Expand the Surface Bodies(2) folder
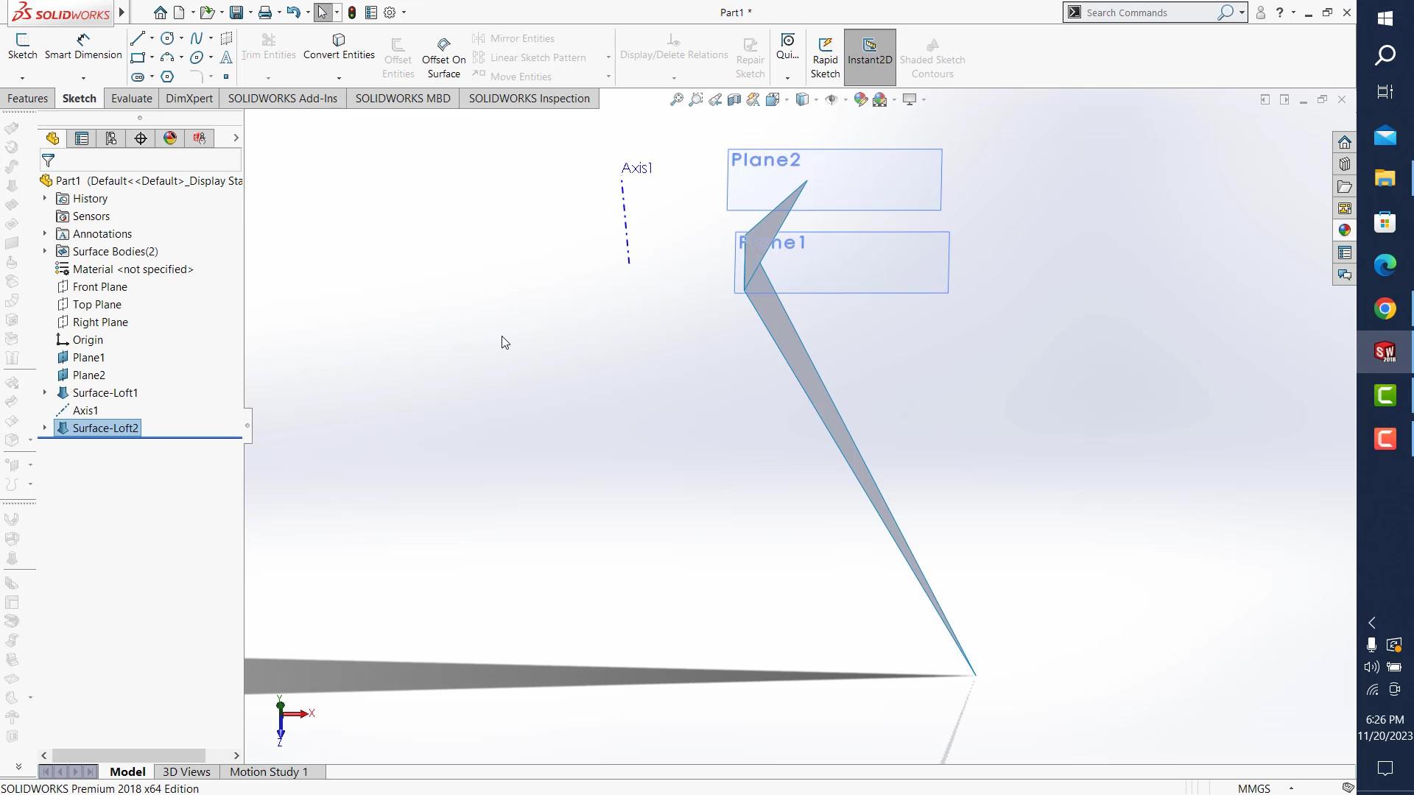Viewport: 1414px width, 795px height. coord(45,252)
